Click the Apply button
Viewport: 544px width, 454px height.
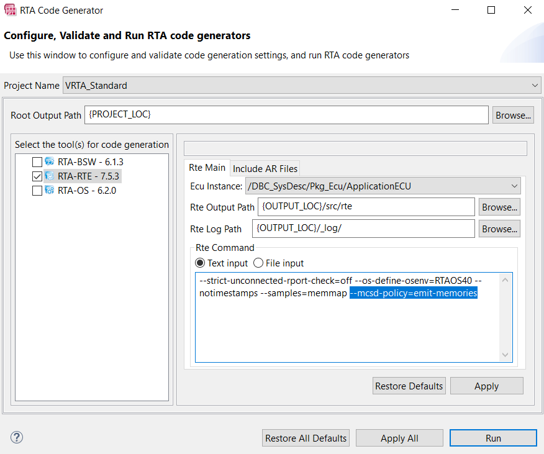(x=487, y=386)
